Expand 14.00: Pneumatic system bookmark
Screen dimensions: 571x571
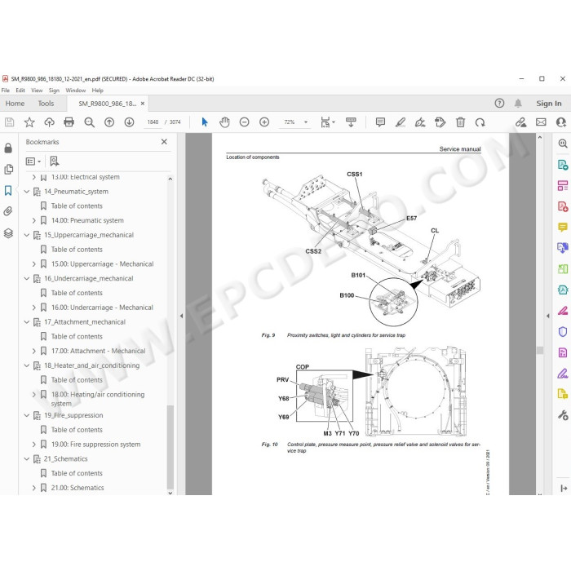[x=34, y=221]
